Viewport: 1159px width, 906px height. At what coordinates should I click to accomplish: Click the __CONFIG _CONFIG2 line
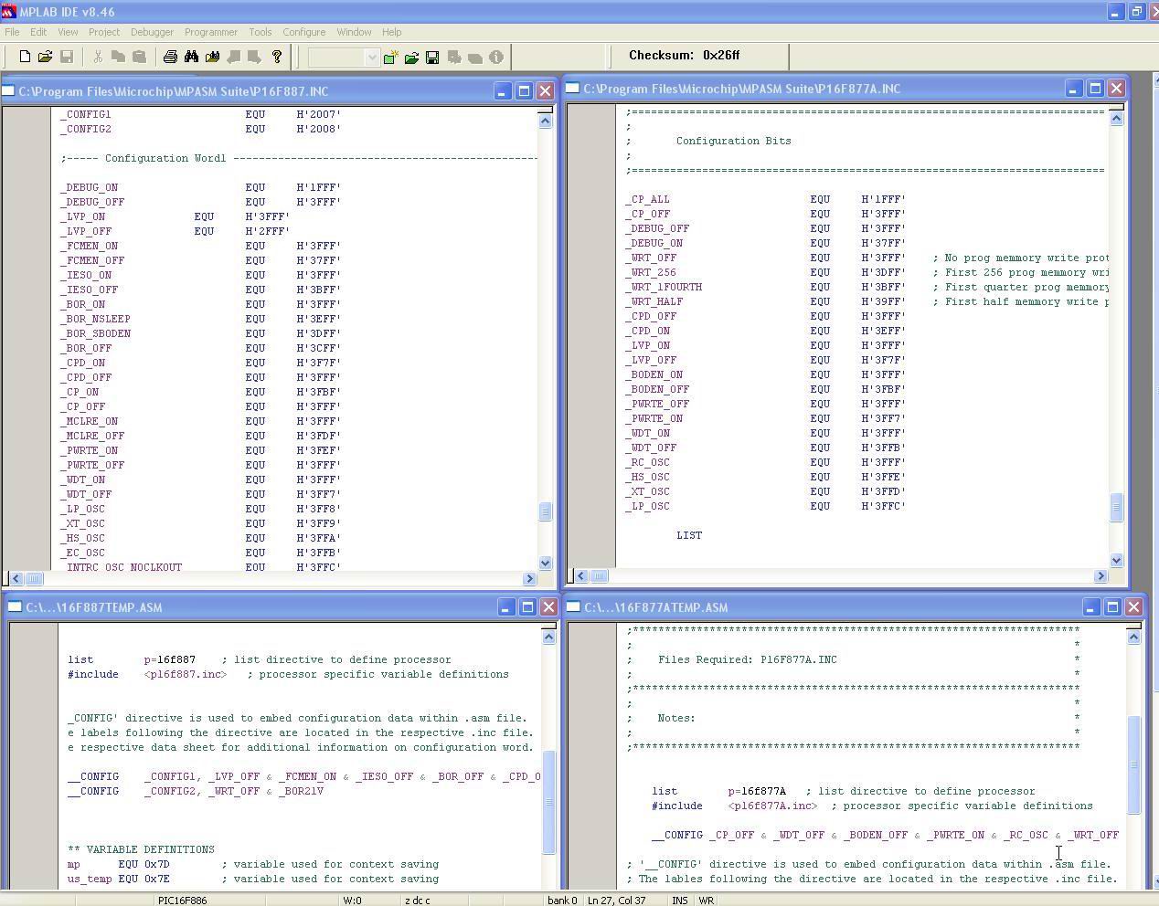tap(196, 791)
